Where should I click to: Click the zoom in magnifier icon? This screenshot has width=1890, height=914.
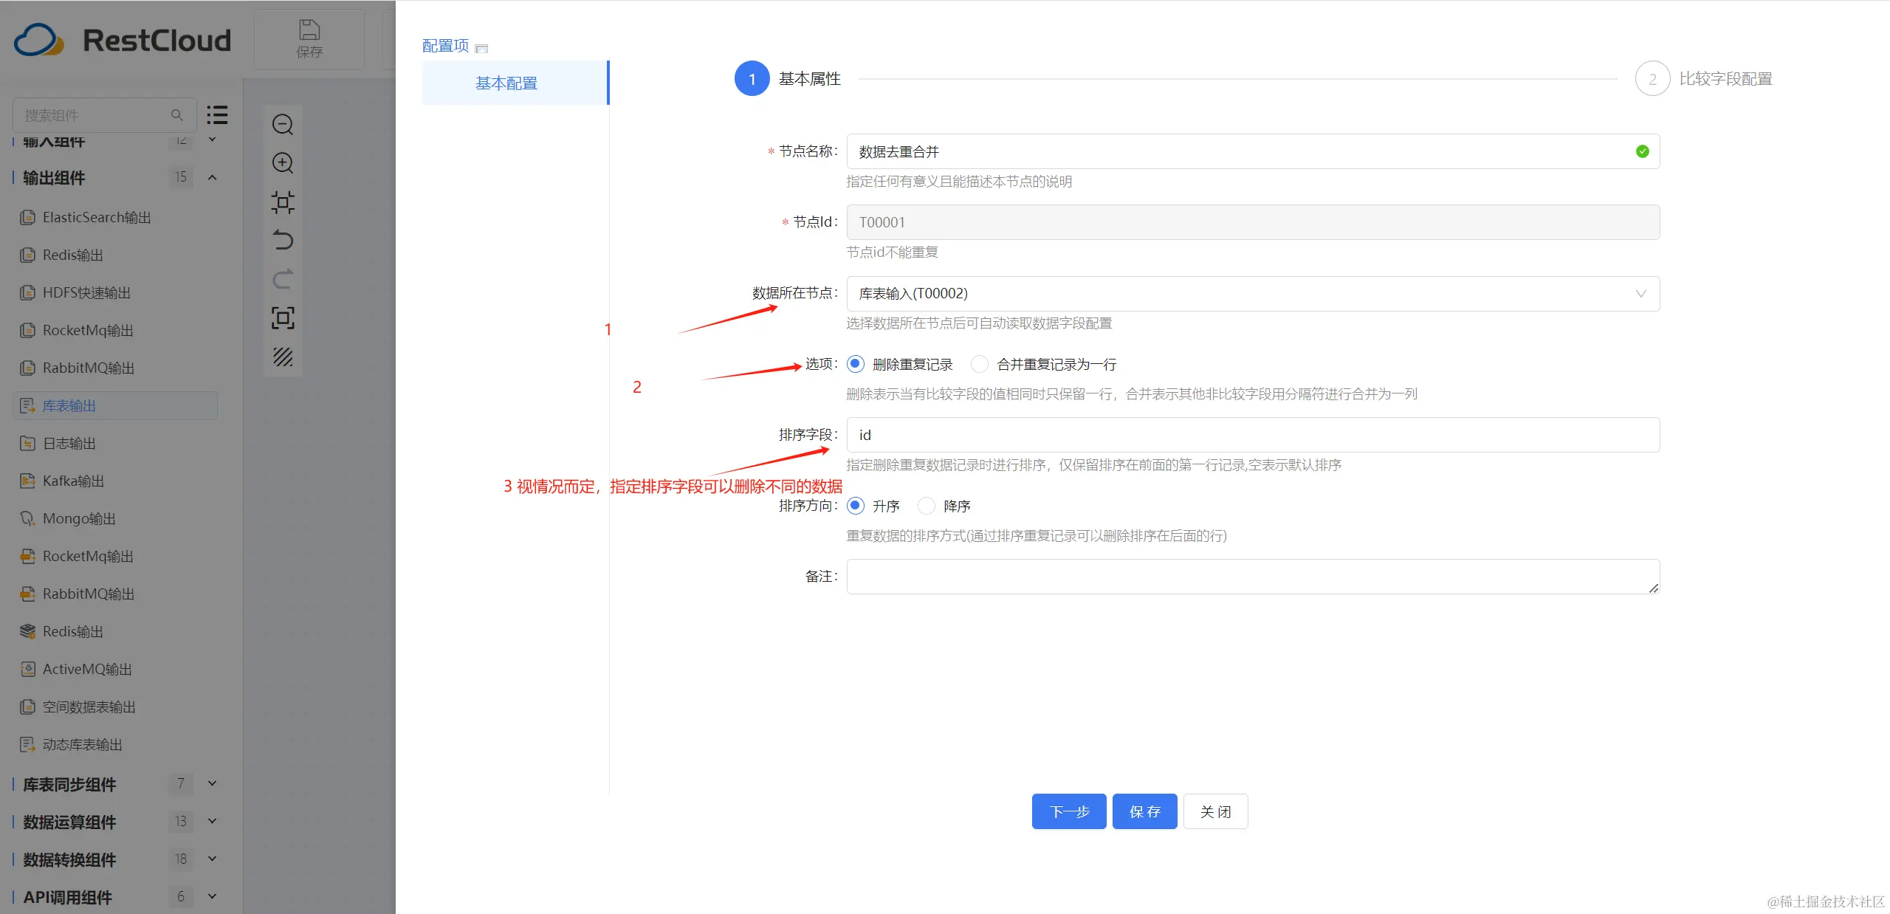point(283,163)
